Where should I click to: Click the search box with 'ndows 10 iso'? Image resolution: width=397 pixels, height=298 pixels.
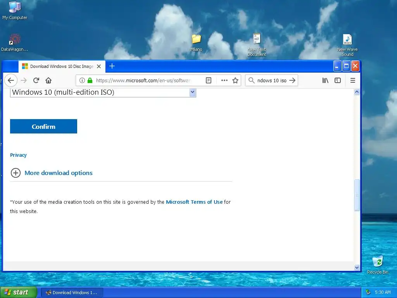click(272, 80)
